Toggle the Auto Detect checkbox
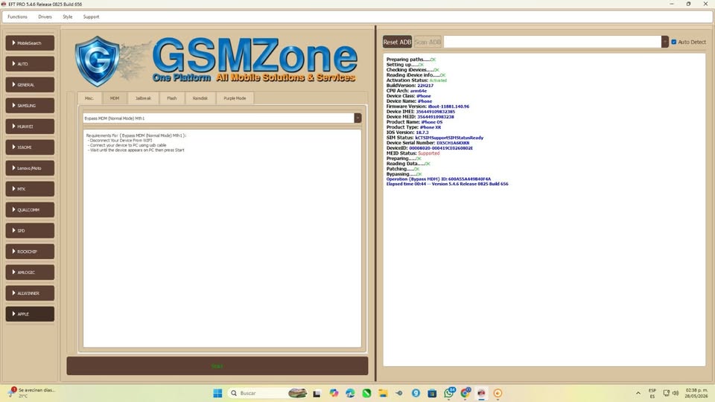 674,42
